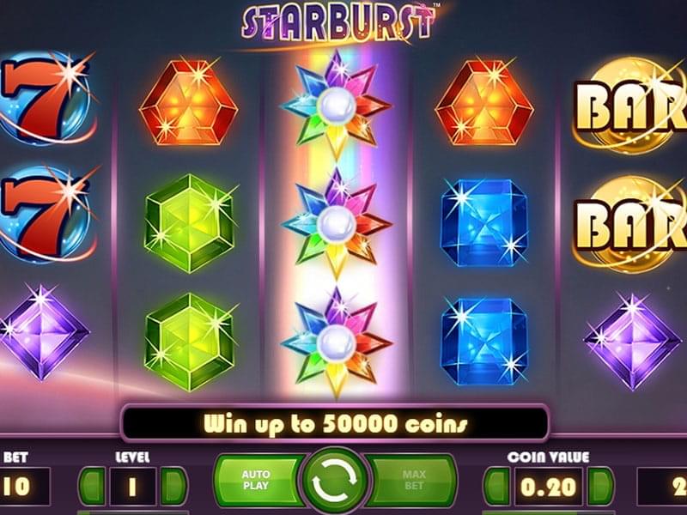Click the middle green gem on second reel
Screen dimensions: 687x515
pos(190,223)
